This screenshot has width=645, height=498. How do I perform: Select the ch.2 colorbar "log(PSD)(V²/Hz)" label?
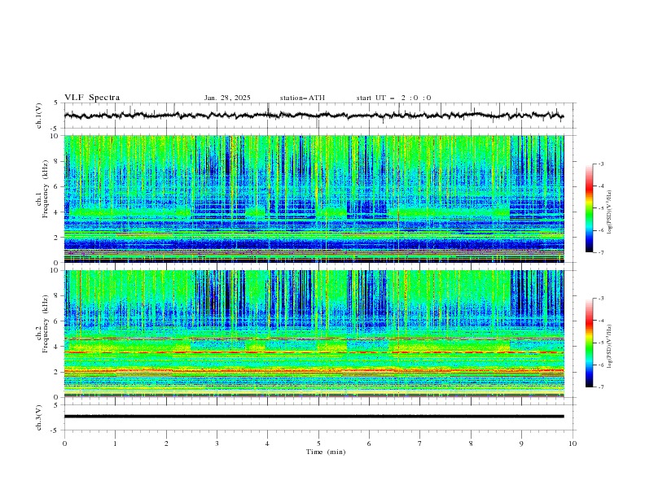[x=609, y=347]
